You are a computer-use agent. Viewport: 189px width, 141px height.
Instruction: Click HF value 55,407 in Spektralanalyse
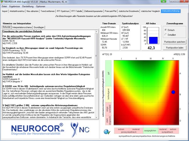pos(126,36)
